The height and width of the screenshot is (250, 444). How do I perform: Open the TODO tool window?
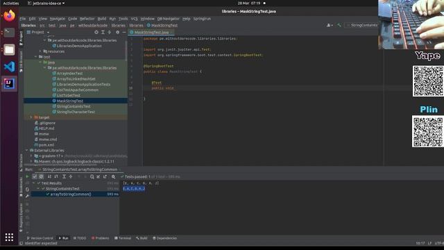click(80, 238)
